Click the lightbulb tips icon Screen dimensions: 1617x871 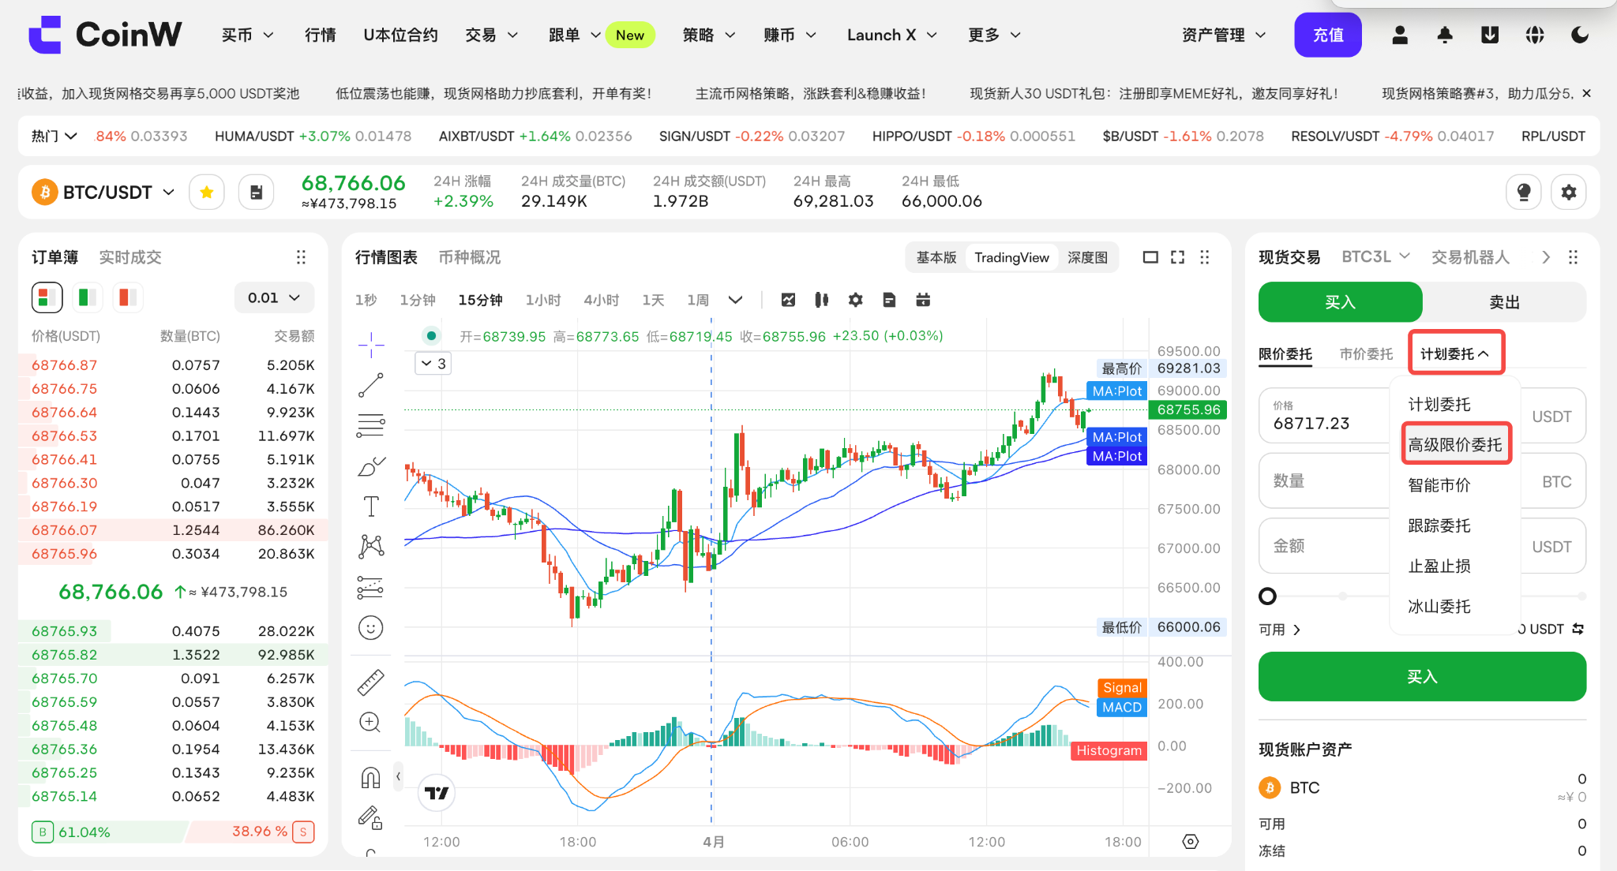click(x=1524, y=193)
